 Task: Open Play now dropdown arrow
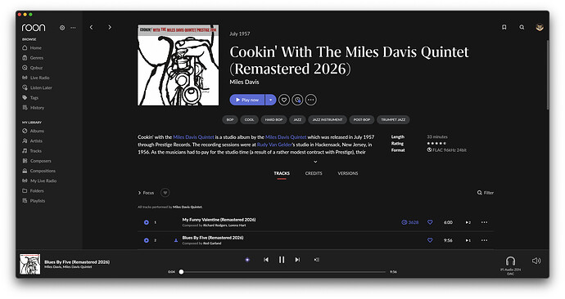tap(270, 100)
